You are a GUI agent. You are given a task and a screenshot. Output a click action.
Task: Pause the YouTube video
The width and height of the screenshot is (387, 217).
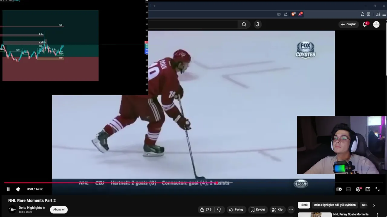point(8,189)
